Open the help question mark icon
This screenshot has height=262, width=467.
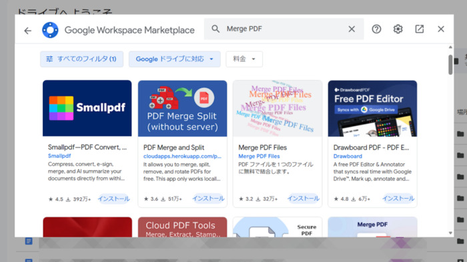(376, 29)
